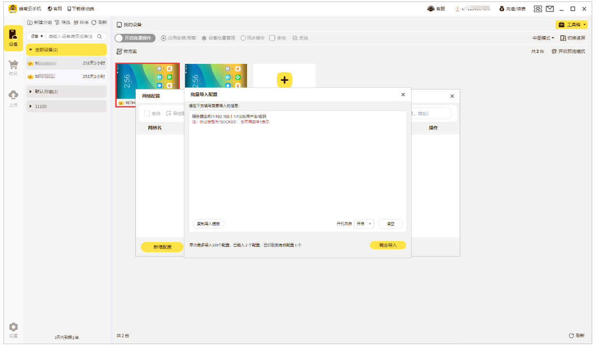Open the 中图模式 view mode menu
Image resolution: width=597 pixels, height=348 pixels.
pos(543,38)
